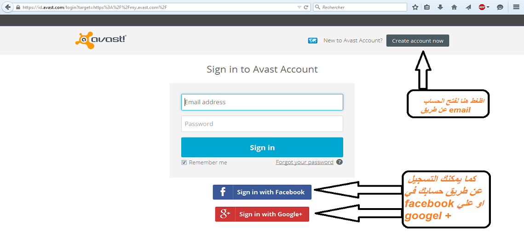Open the bookmarks list icon
Screen dimensions: 524x248
pos(427,7)
